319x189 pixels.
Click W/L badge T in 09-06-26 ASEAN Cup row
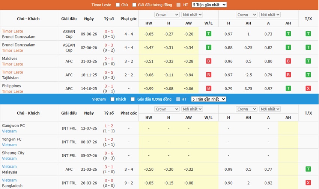(x=209, y=34)
